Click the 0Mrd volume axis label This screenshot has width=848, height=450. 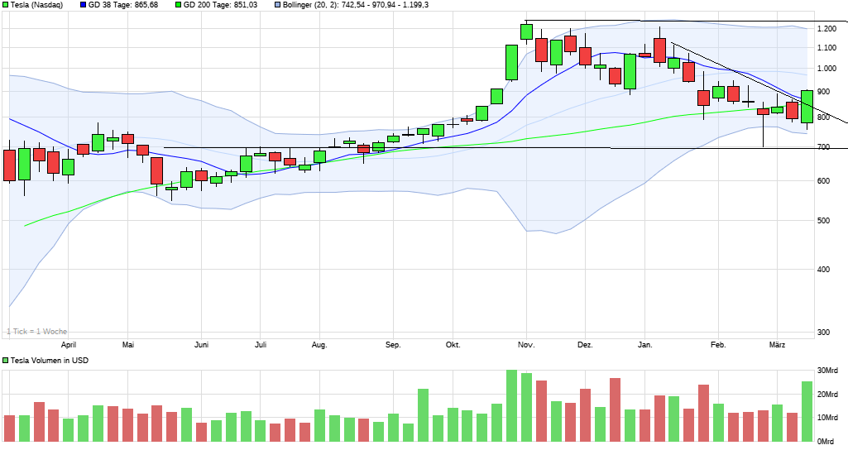click(826, 442)
